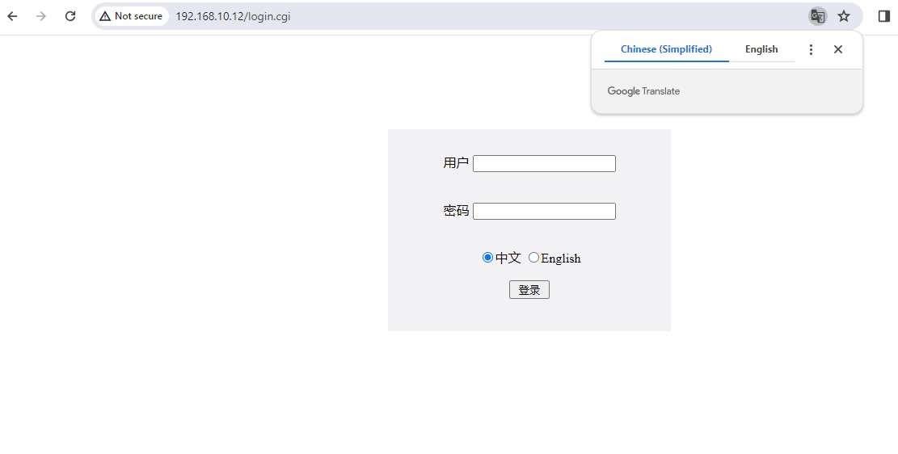Switch to Chinese (Simplified) translate tab
898x454 pixels.
(x=666, y=49)
